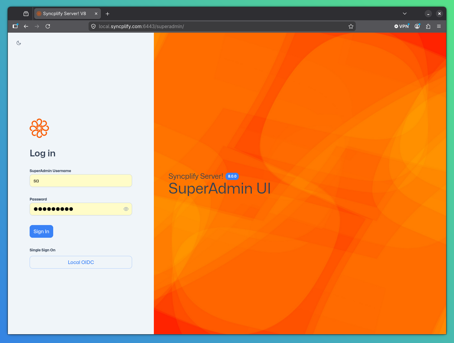Click the Syncplify Server! product name text

196,176
